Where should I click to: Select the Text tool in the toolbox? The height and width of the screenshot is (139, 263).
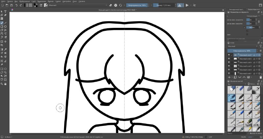coord(5,11)
